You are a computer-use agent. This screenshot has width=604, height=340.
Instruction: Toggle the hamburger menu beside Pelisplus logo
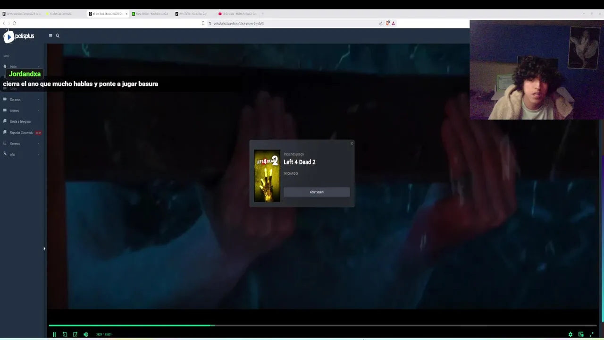50,36
